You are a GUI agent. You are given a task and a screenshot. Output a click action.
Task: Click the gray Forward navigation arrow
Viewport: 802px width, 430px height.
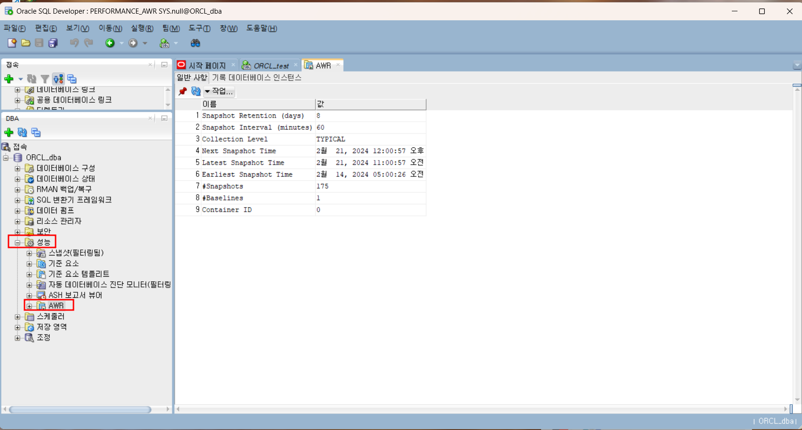click(x=133, y=43)
